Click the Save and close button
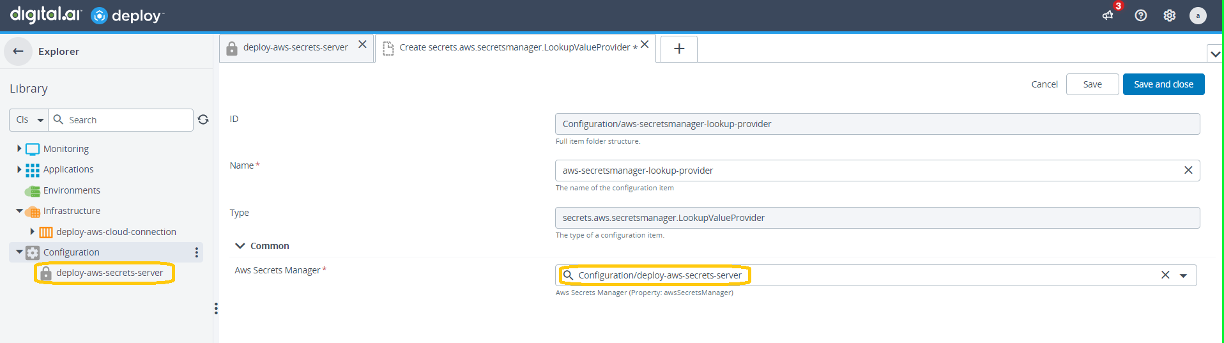 pos(1163,84)
